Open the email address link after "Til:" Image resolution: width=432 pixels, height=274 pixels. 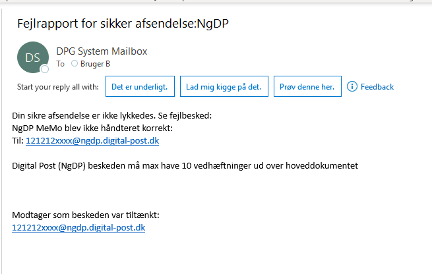[x=92, y=140]
